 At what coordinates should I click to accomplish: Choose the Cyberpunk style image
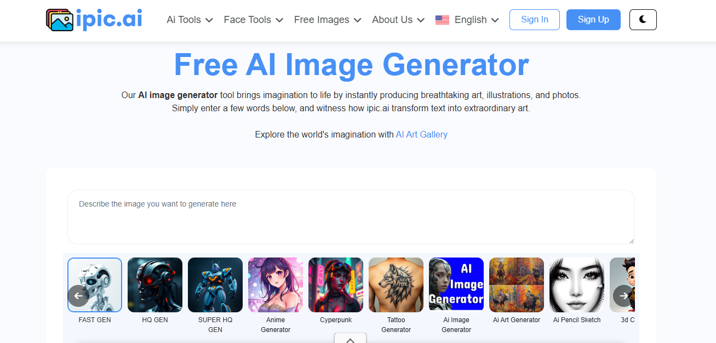(336, 285)
